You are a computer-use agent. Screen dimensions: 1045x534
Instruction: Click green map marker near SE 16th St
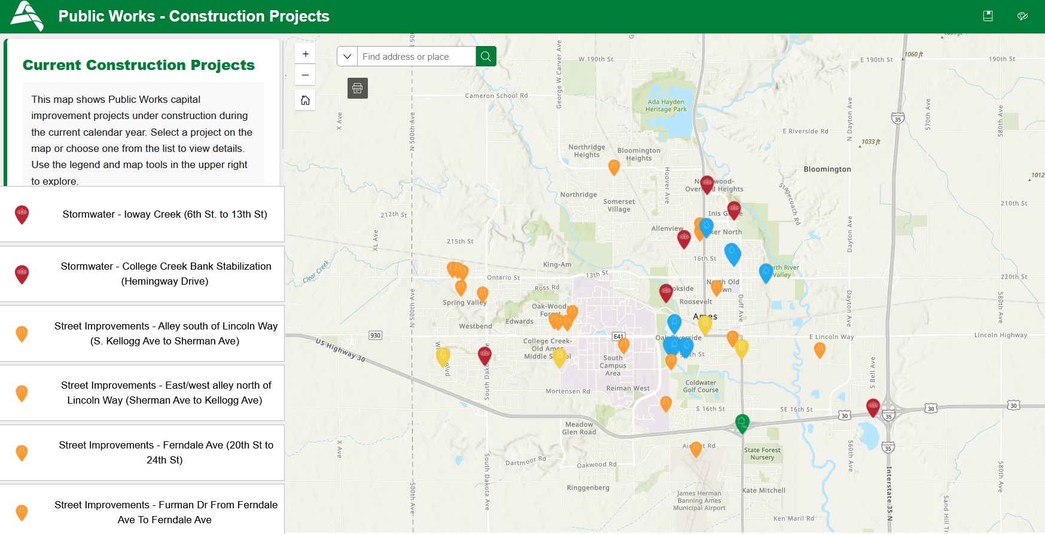pyautogui.click(x=742, y=423)
